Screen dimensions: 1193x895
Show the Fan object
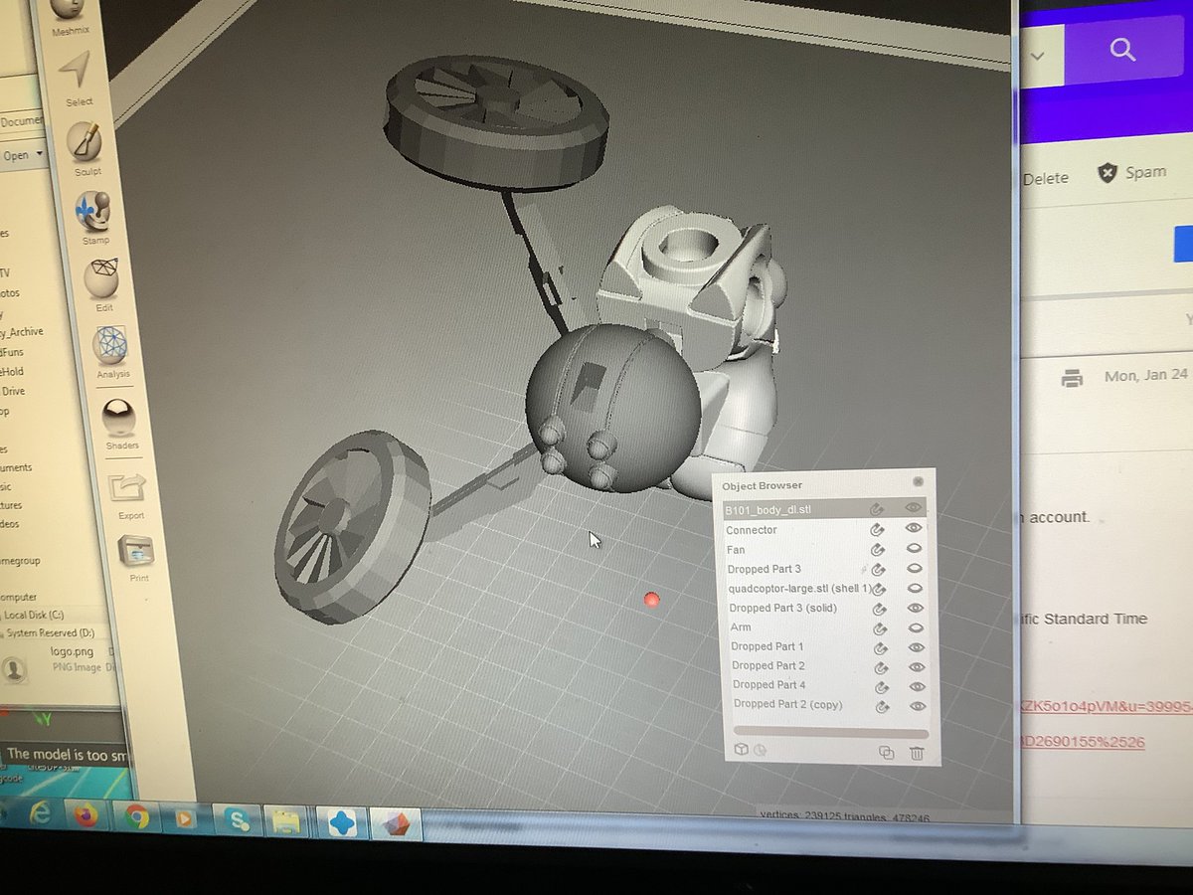[914, 548]
